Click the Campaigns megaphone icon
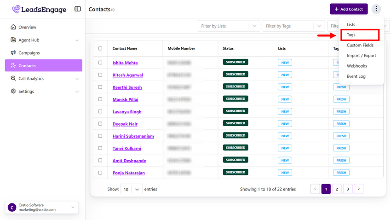This screenshot has height=220, width=391. tap(13, 53)
